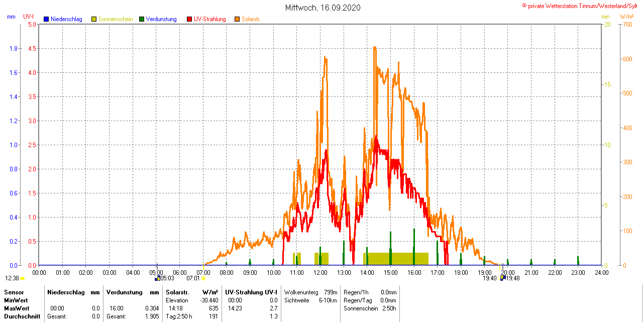
Task: Click the 12:00 time axis label
Action: (320, 273)
